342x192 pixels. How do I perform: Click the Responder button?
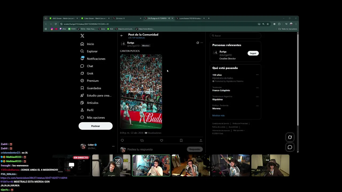tap(195, 149)
